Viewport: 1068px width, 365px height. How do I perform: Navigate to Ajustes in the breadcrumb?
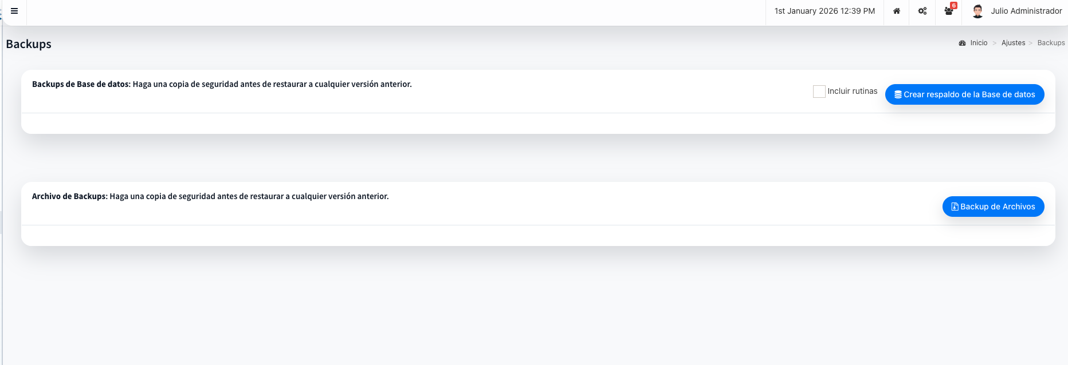1013,43
